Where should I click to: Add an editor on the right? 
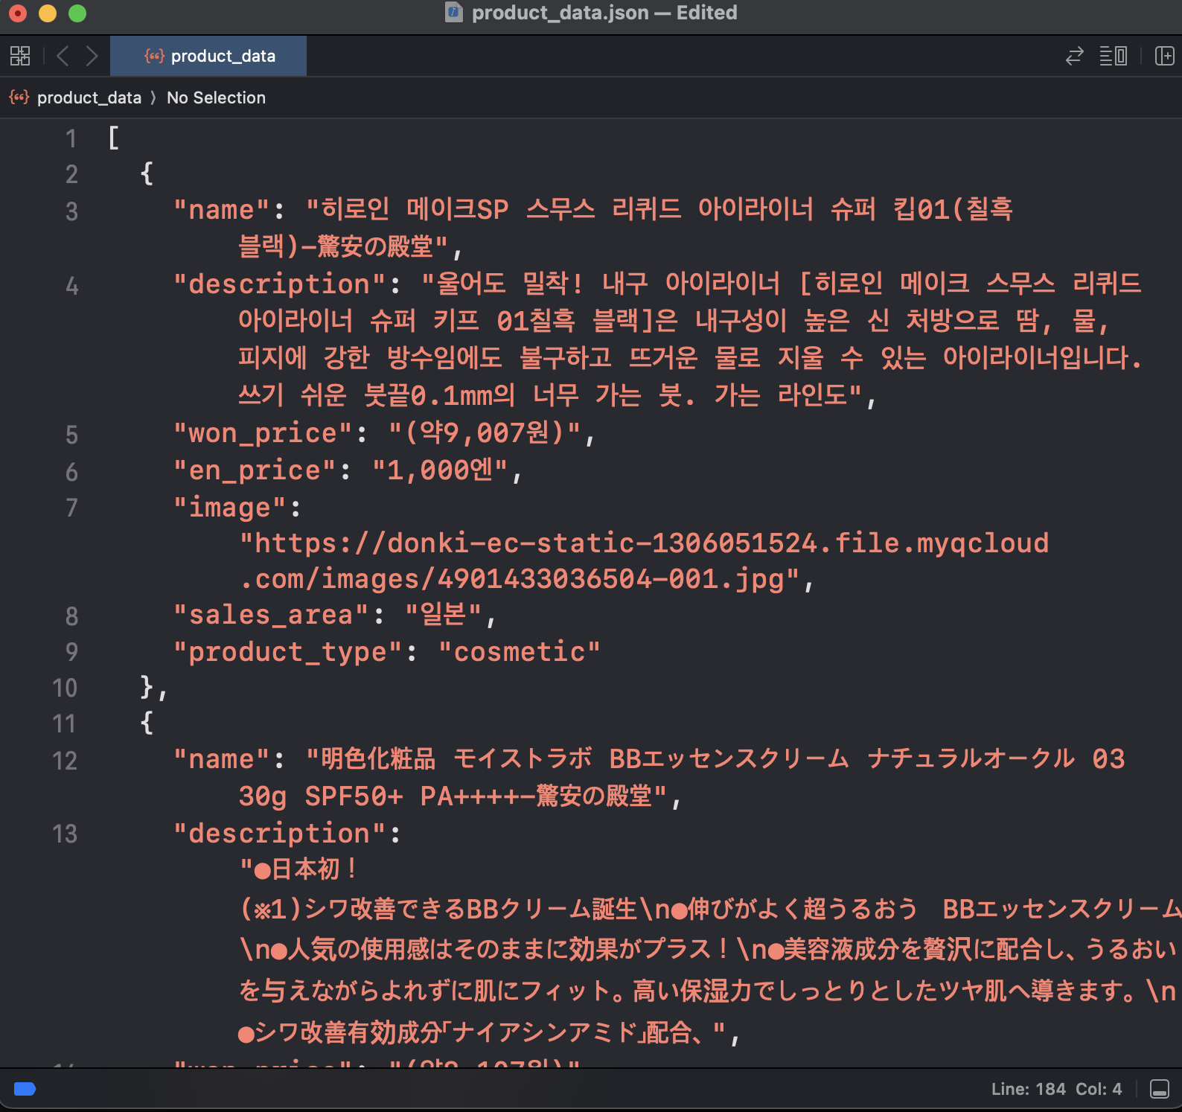click(x=1164, y=56)
